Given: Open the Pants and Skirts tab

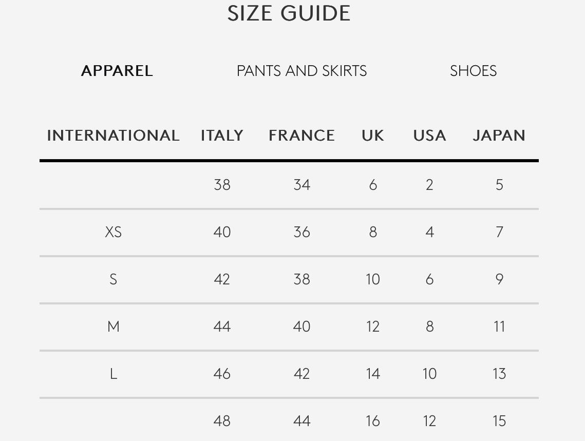Looking at the screenshot, I should [301, 71].
